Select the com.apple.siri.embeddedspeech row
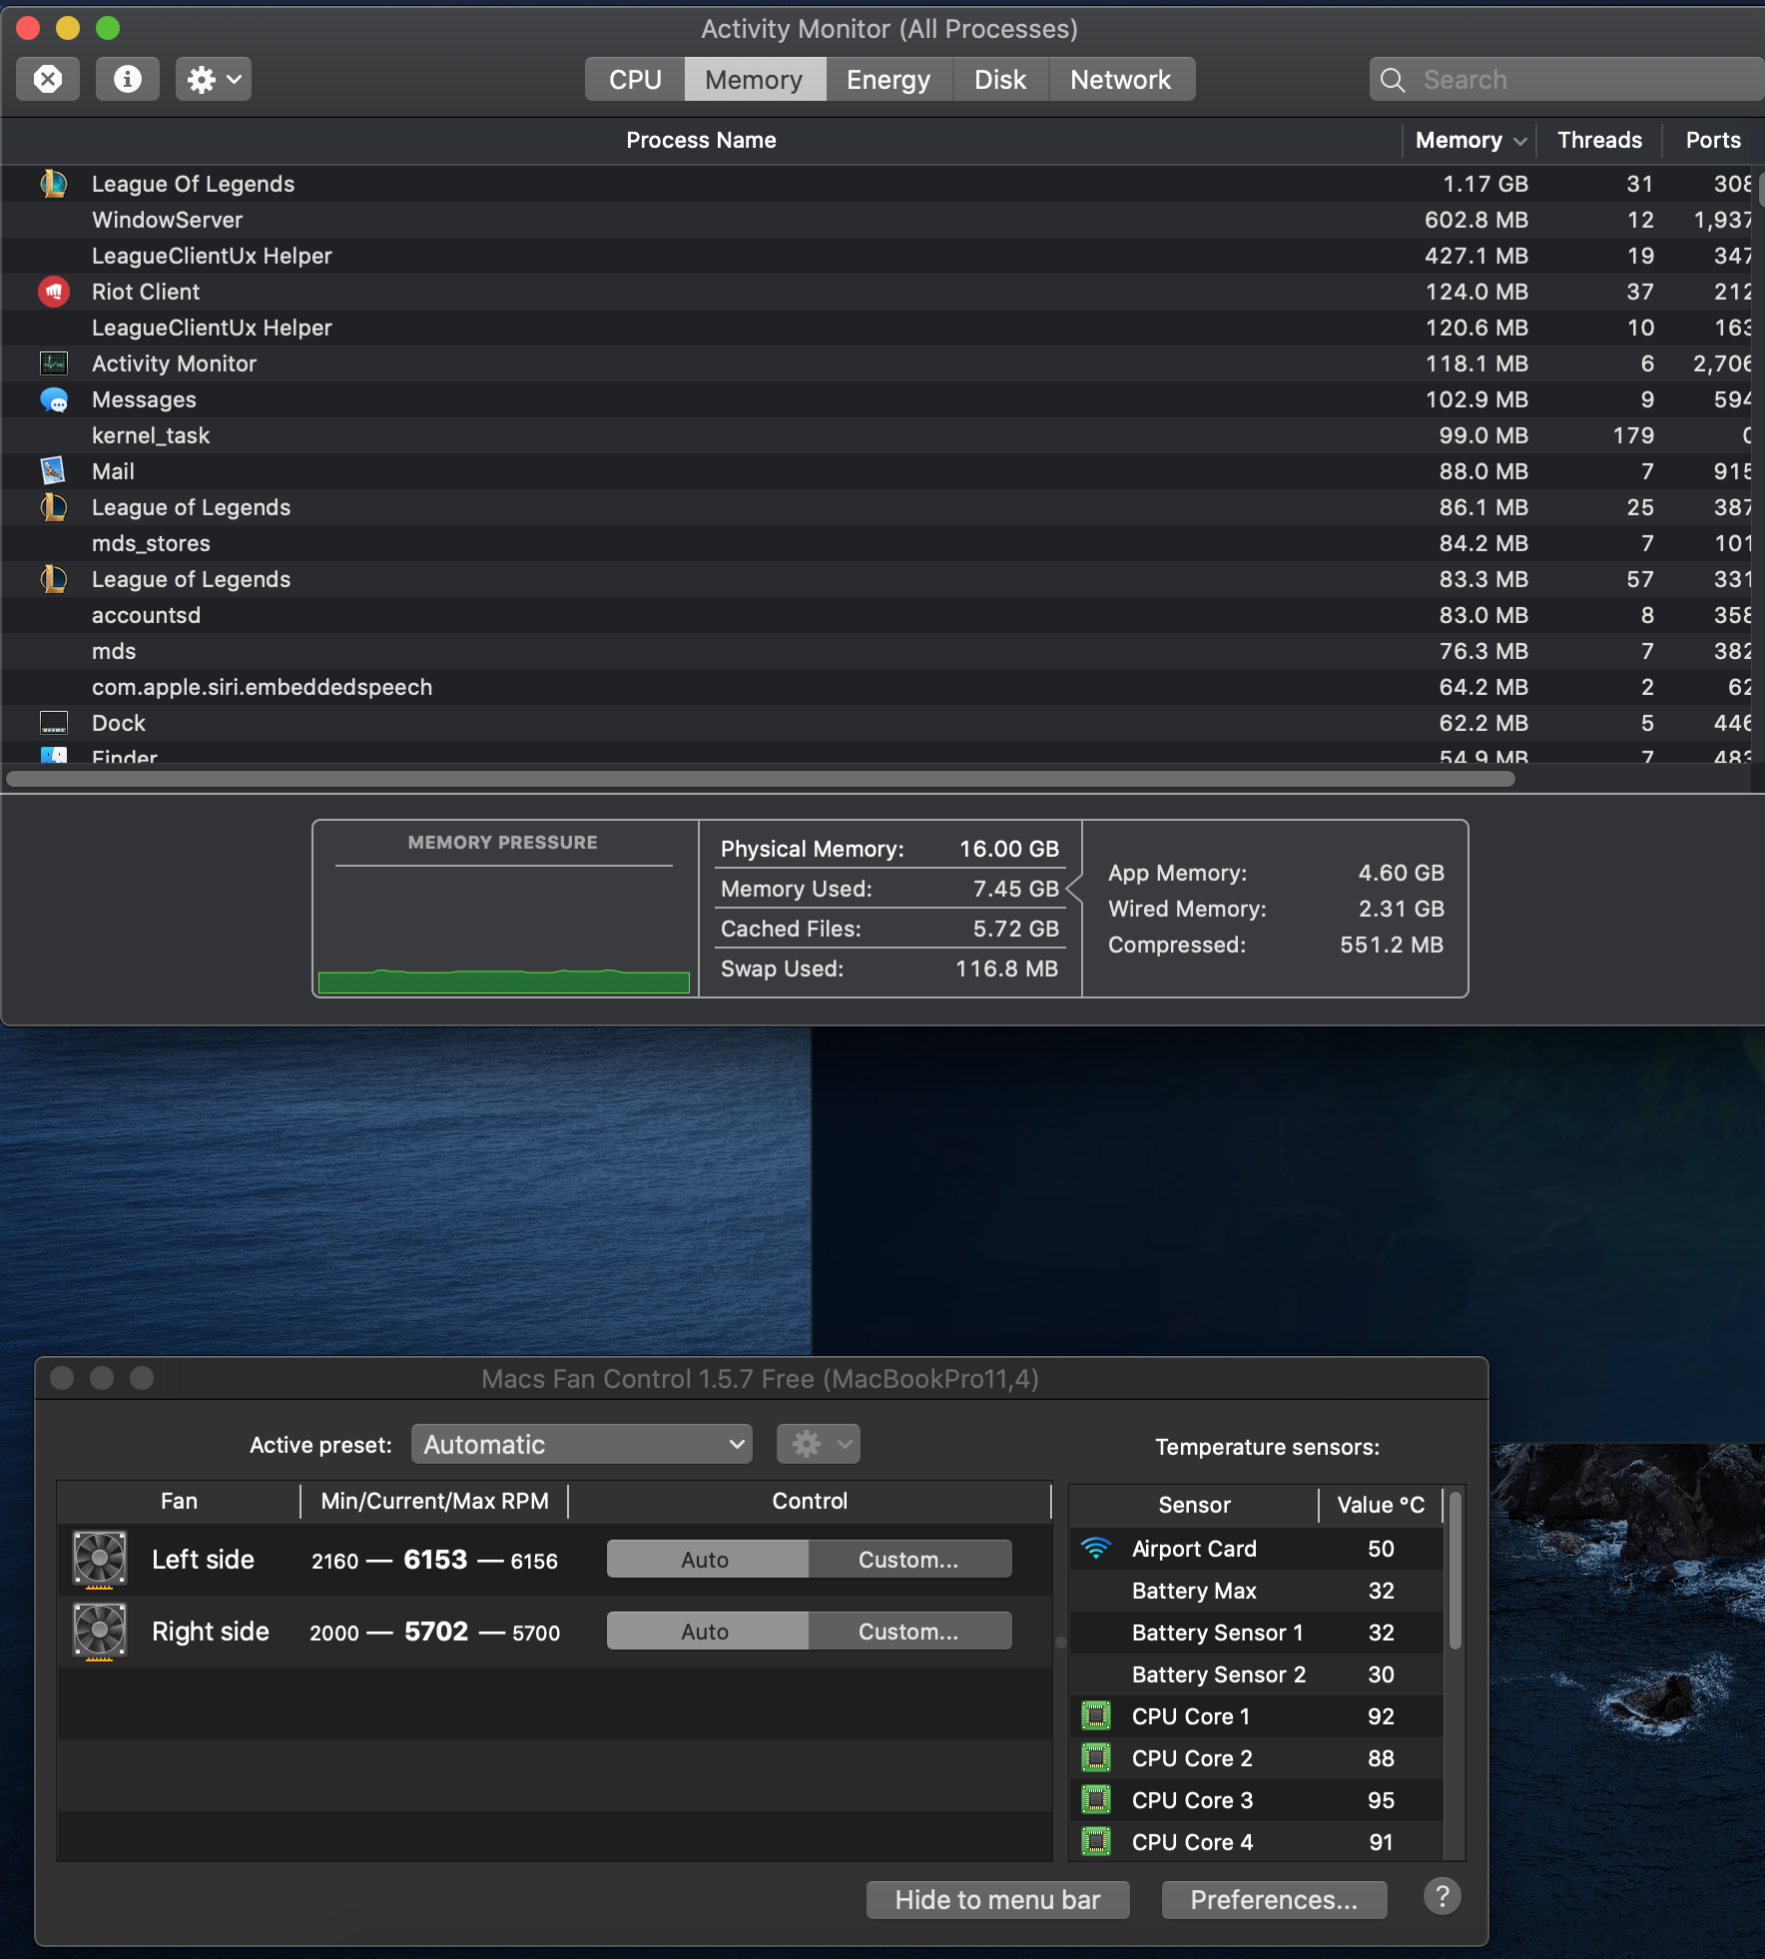The height and width of the screenshot is (1959, 1765). pos(877,687)
